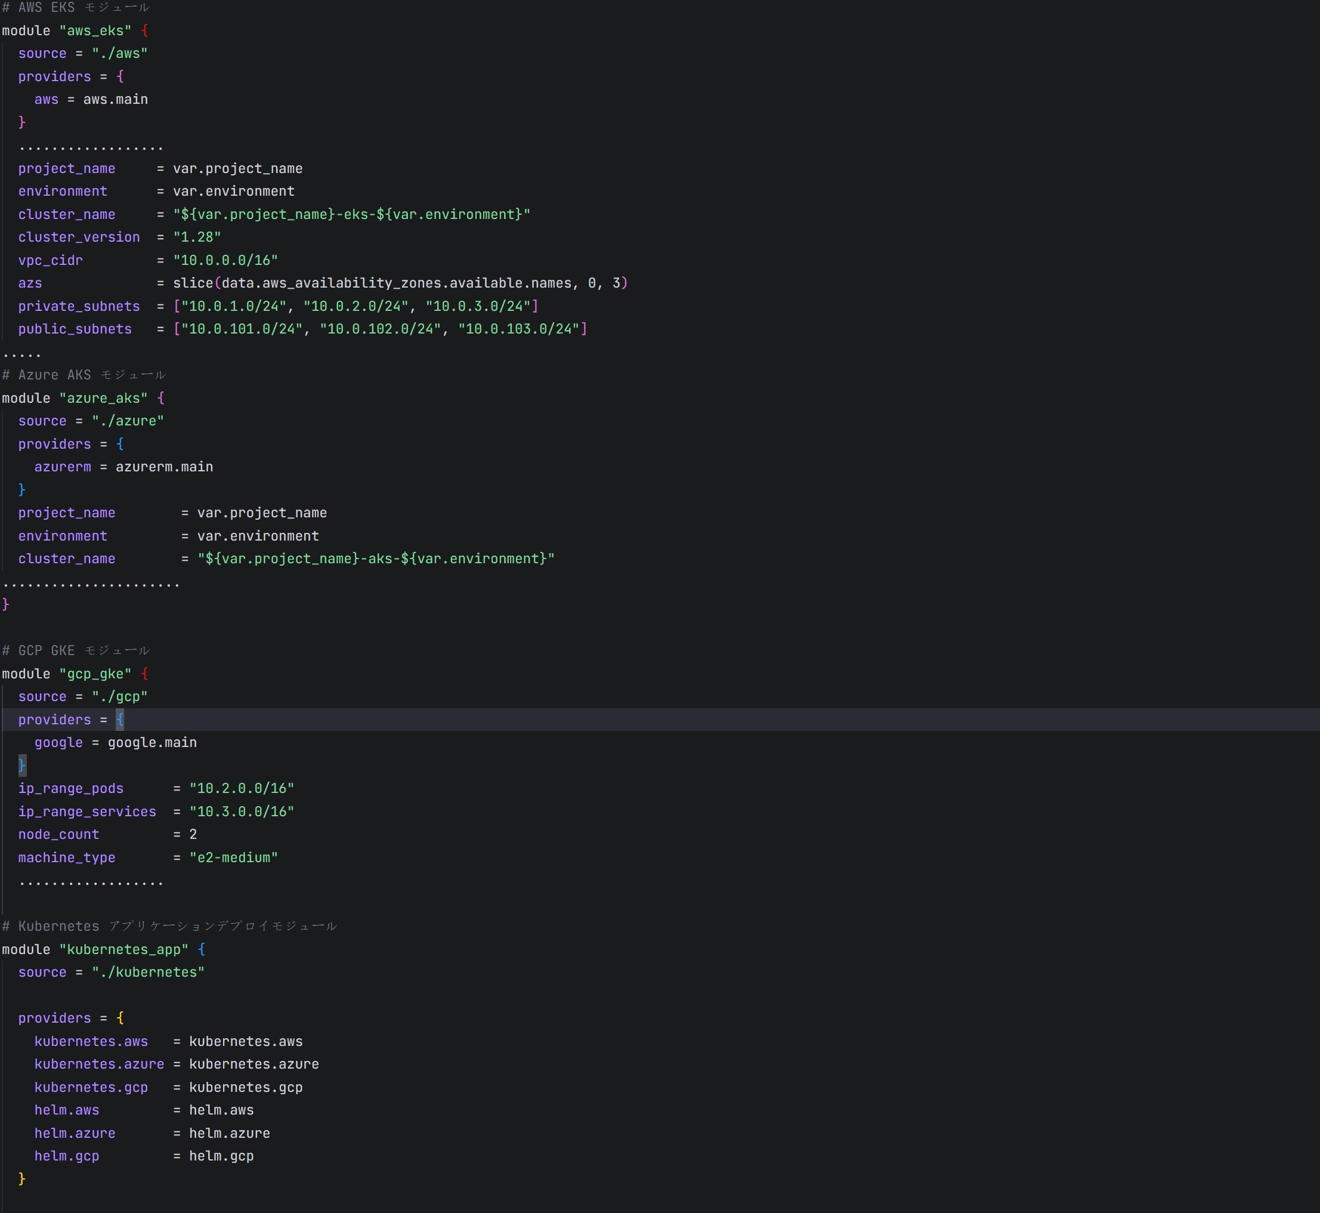
Task: Click the azurerm.main provider value
Action: pos(164,467)
